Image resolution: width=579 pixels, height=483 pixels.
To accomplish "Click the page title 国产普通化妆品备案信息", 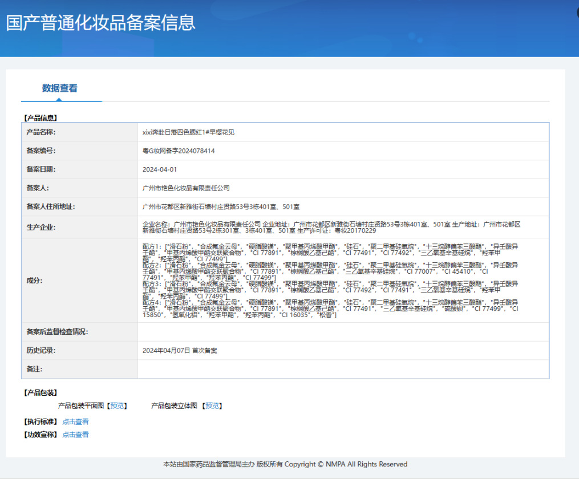I will pos(100,23).
